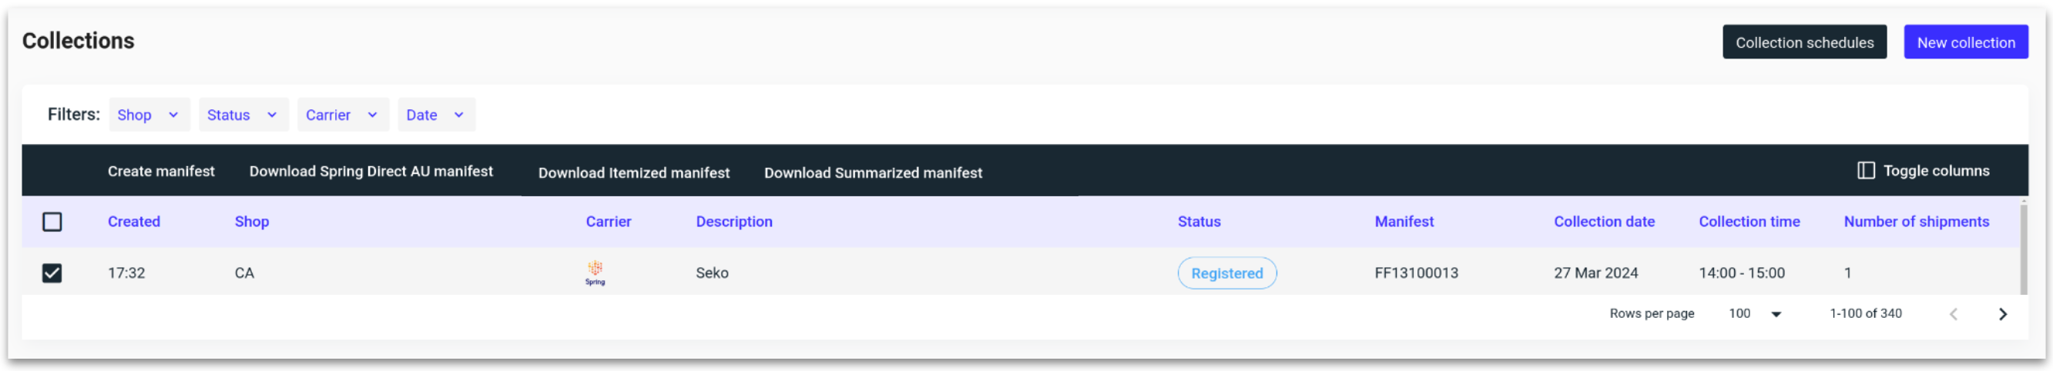Open the Status filter dropdown
The height and width of the screenshot is (371, 2053).
(x=243, y=115)
